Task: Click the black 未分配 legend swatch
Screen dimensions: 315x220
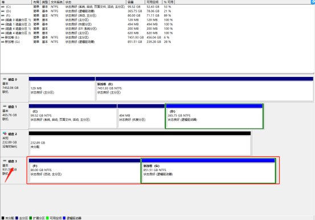Action: [x=3, y=218]
